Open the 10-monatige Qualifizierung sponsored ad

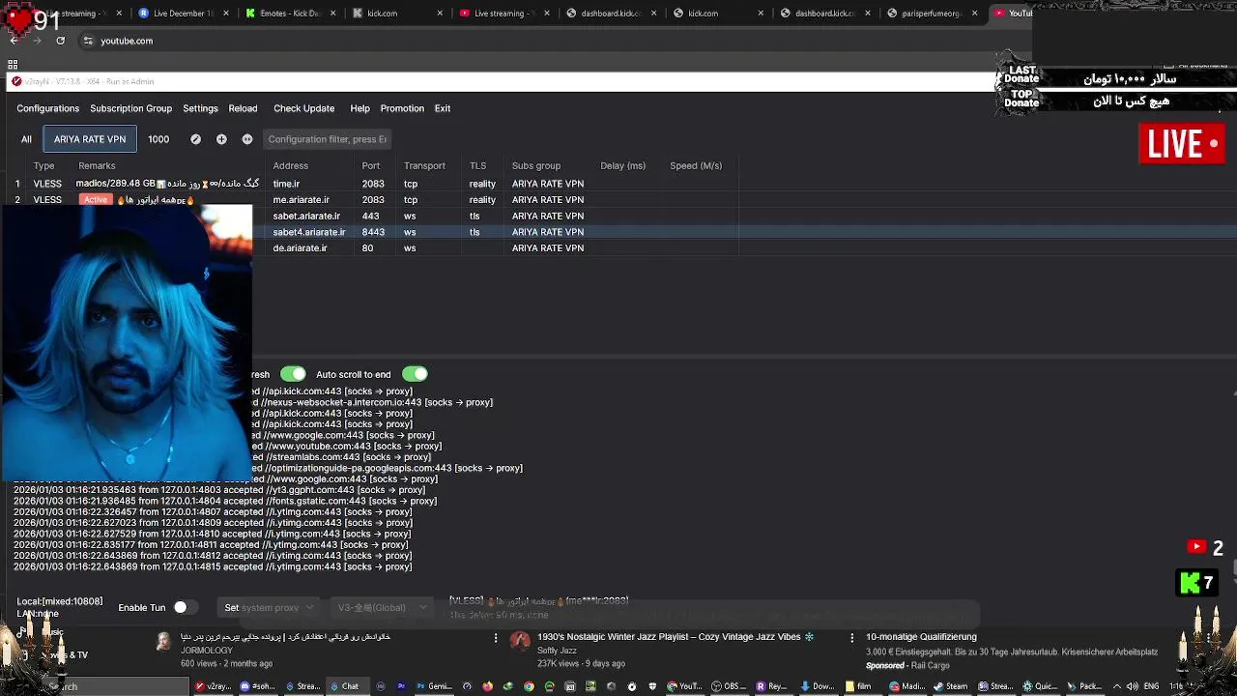921,637
